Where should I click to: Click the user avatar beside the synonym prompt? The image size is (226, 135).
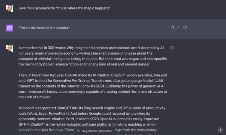tap(9, 8)
